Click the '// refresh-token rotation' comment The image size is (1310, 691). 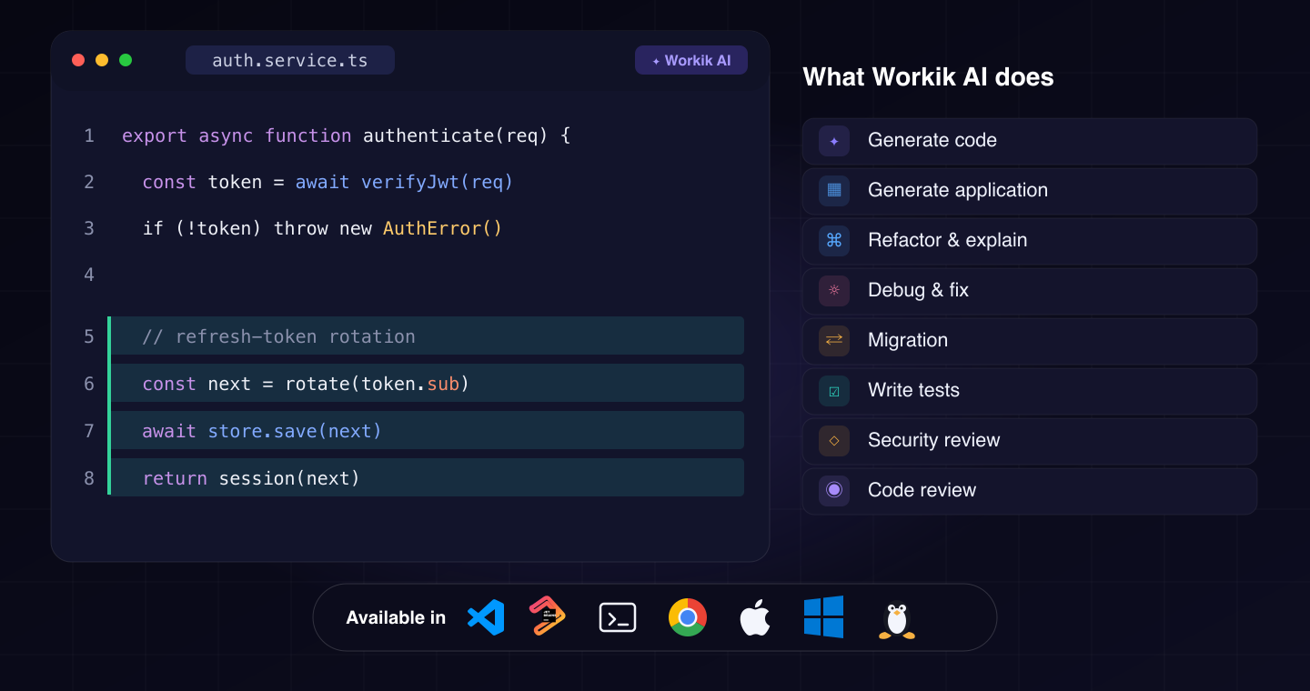click(279, 336)
